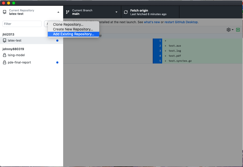The image size is (243, 167).
Task: Click "restart GitHub Desktop" link
Action: click(181, 22)
